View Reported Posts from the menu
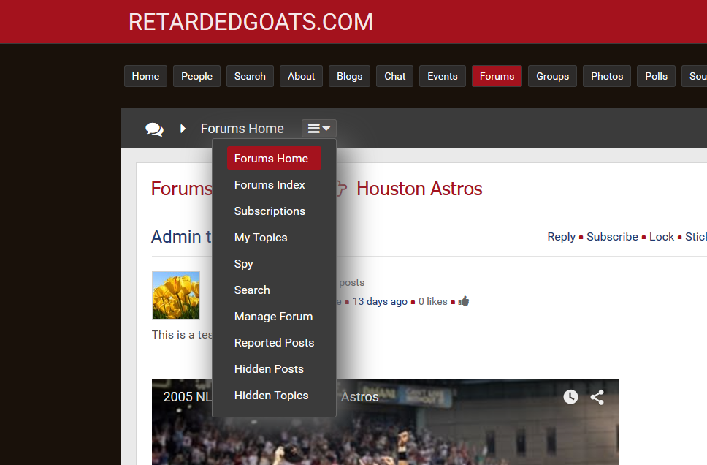Viewport: 707px width, 465px height. [274, 343]
